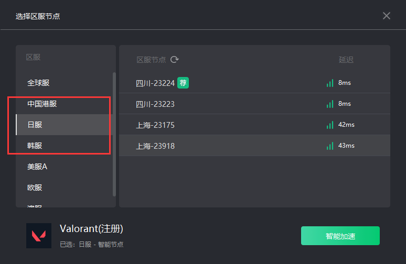Click the Valorant game logo icon

(39, 236)
